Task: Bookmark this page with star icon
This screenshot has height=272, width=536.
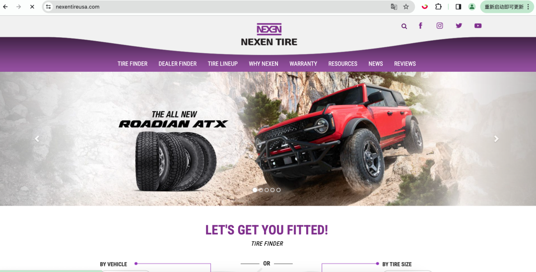Action: (406, 7)
